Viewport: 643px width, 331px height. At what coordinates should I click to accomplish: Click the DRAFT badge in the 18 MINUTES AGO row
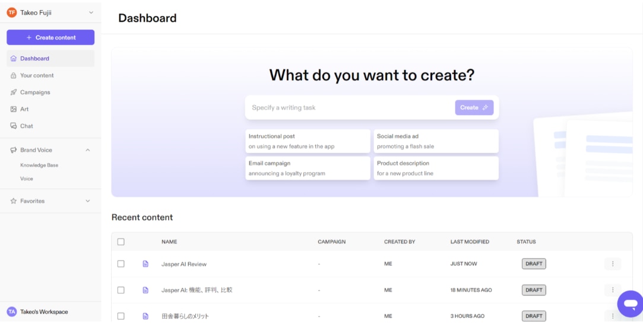(534, 290)
